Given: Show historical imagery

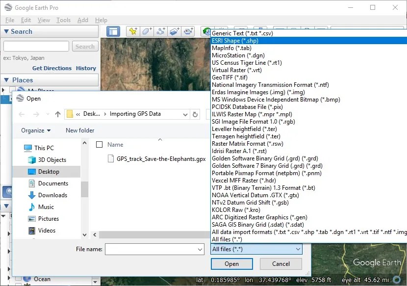Looking at the screenshot, I should tap(206, 31).
